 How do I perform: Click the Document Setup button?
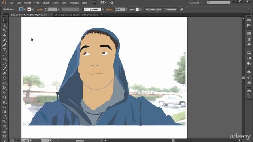153,9
